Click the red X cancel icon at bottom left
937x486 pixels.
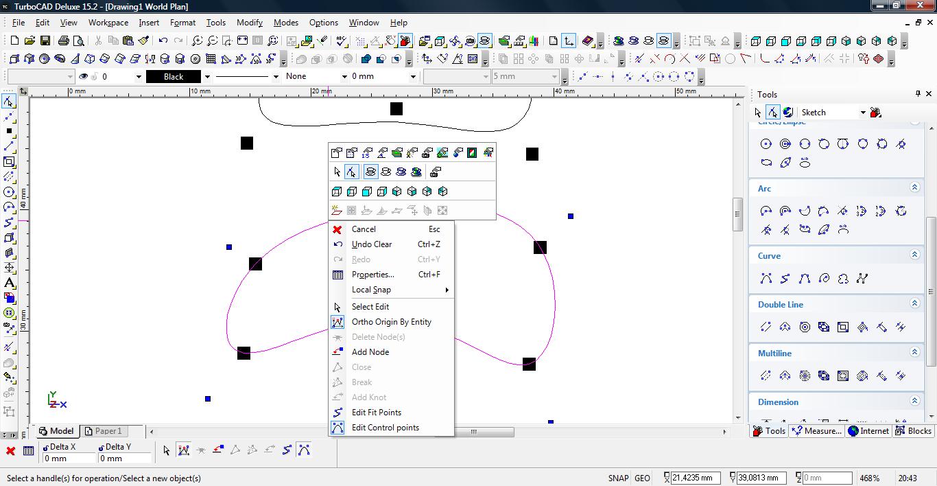click(10, 451)
